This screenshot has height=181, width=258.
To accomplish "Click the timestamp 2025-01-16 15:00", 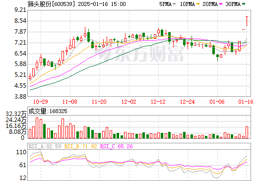I will pyautogui.click(x=102, y=4).
